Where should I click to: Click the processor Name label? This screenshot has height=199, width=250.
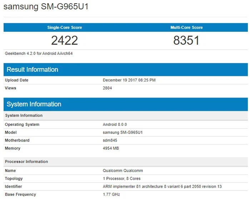click(10, 171)
